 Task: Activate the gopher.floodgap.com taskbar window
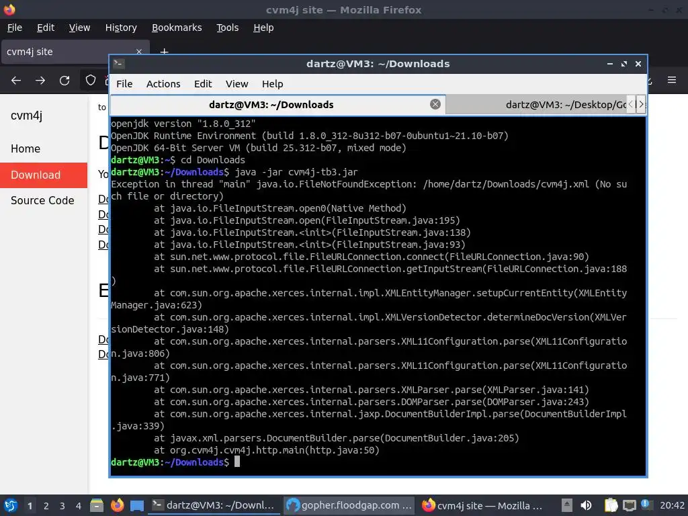[349, 505]
